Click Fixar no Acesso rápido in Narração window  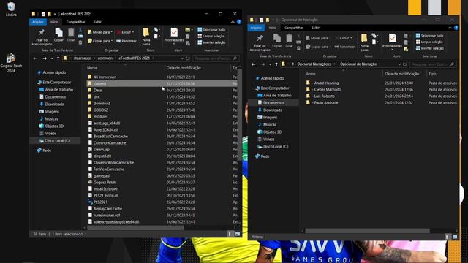(260, 43)
